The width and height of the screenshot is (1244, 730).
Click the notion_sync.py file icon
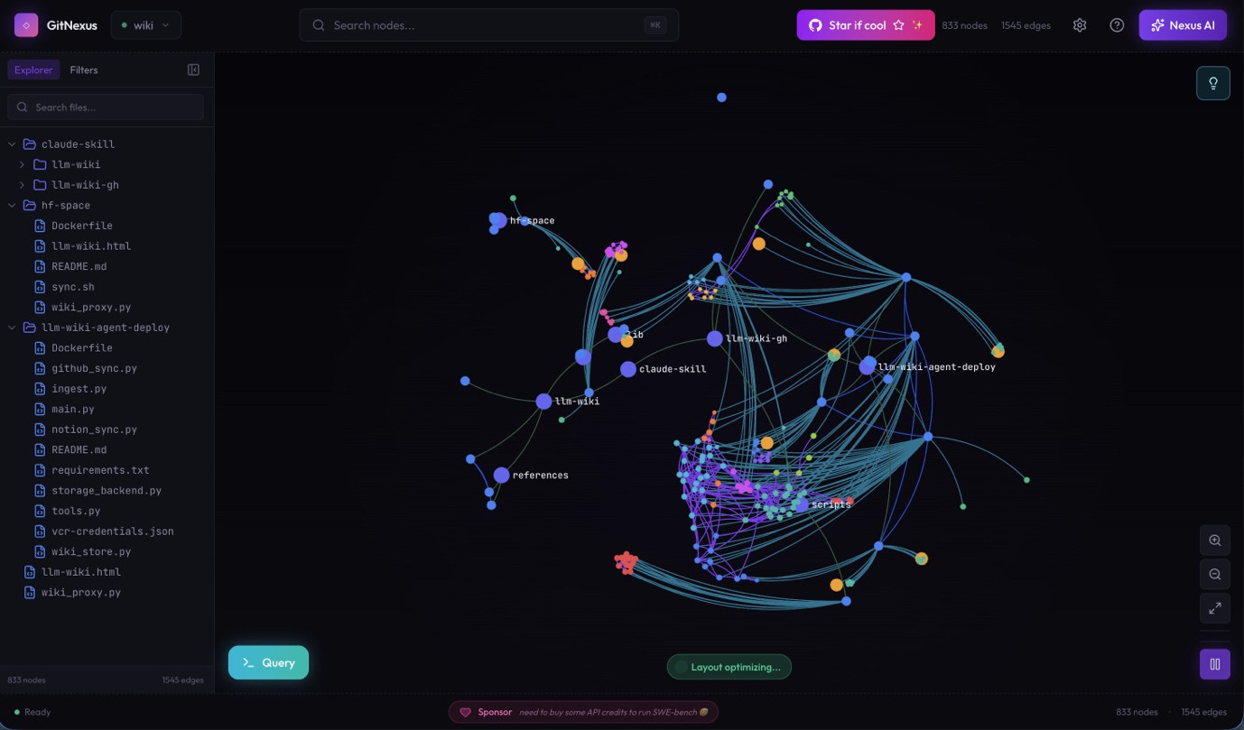(40, 430)
